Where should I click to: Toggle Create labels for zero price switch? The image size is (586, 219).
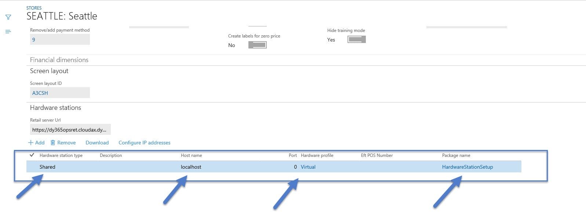[257, 45]
